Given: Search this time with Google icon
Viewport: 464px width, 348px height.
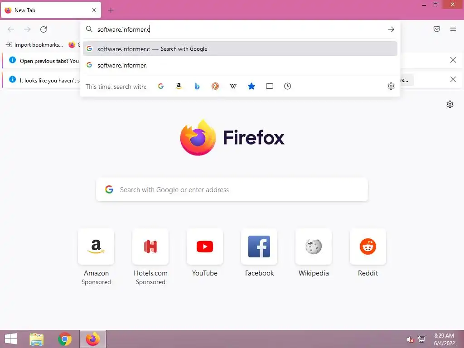Looking at the screenshot, I should [x=161, y=86].
